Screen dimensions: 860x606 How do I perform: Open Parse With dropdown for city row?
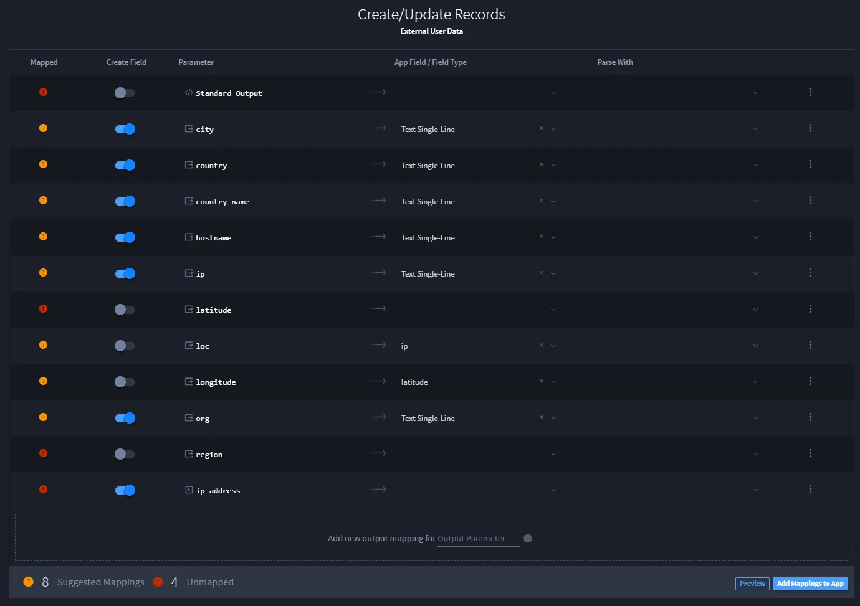(x=755, y=129)
